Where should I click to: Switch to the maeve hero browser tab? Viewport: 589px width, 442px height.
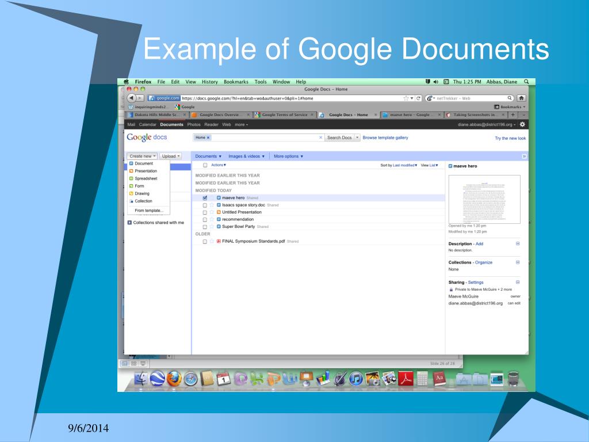pos(411,115)
